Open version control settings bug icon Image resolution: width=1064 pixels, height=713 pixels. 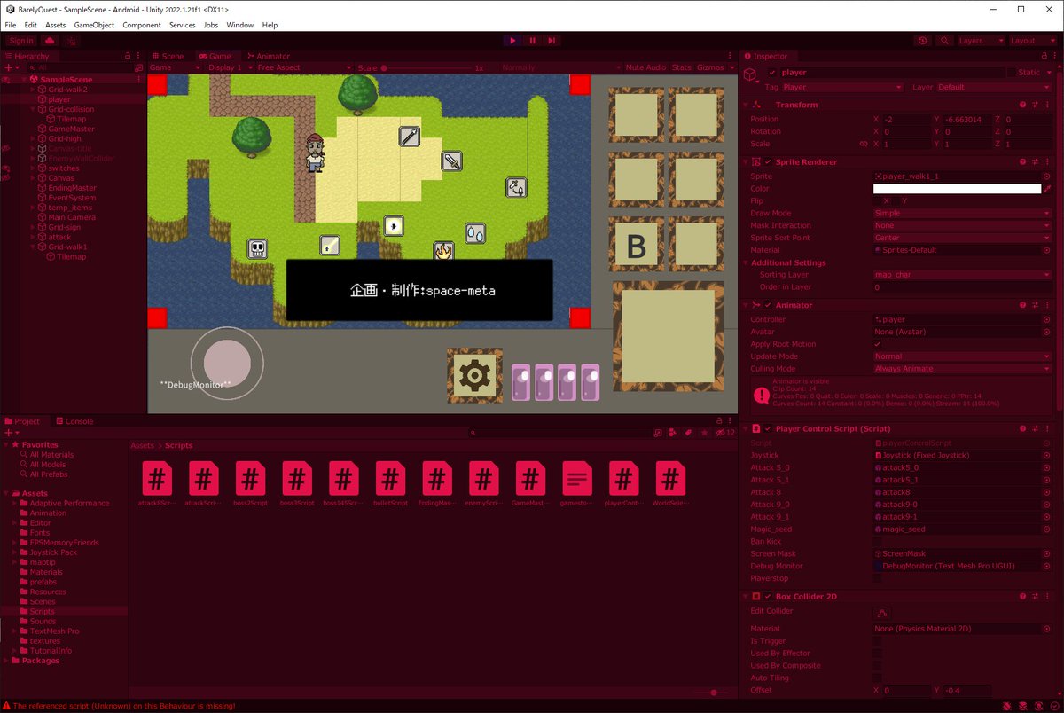71,41
